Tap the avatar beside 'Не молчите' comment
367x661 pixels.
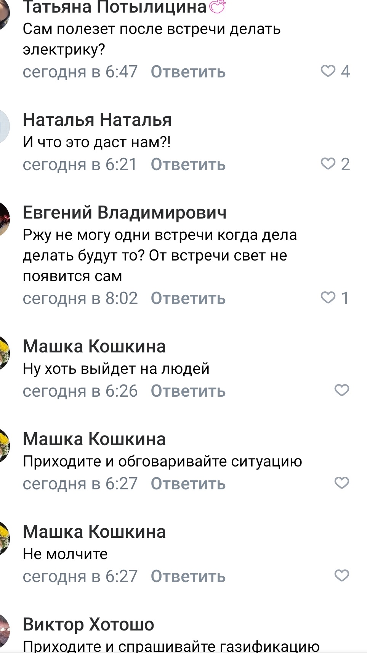pos(4,539)
